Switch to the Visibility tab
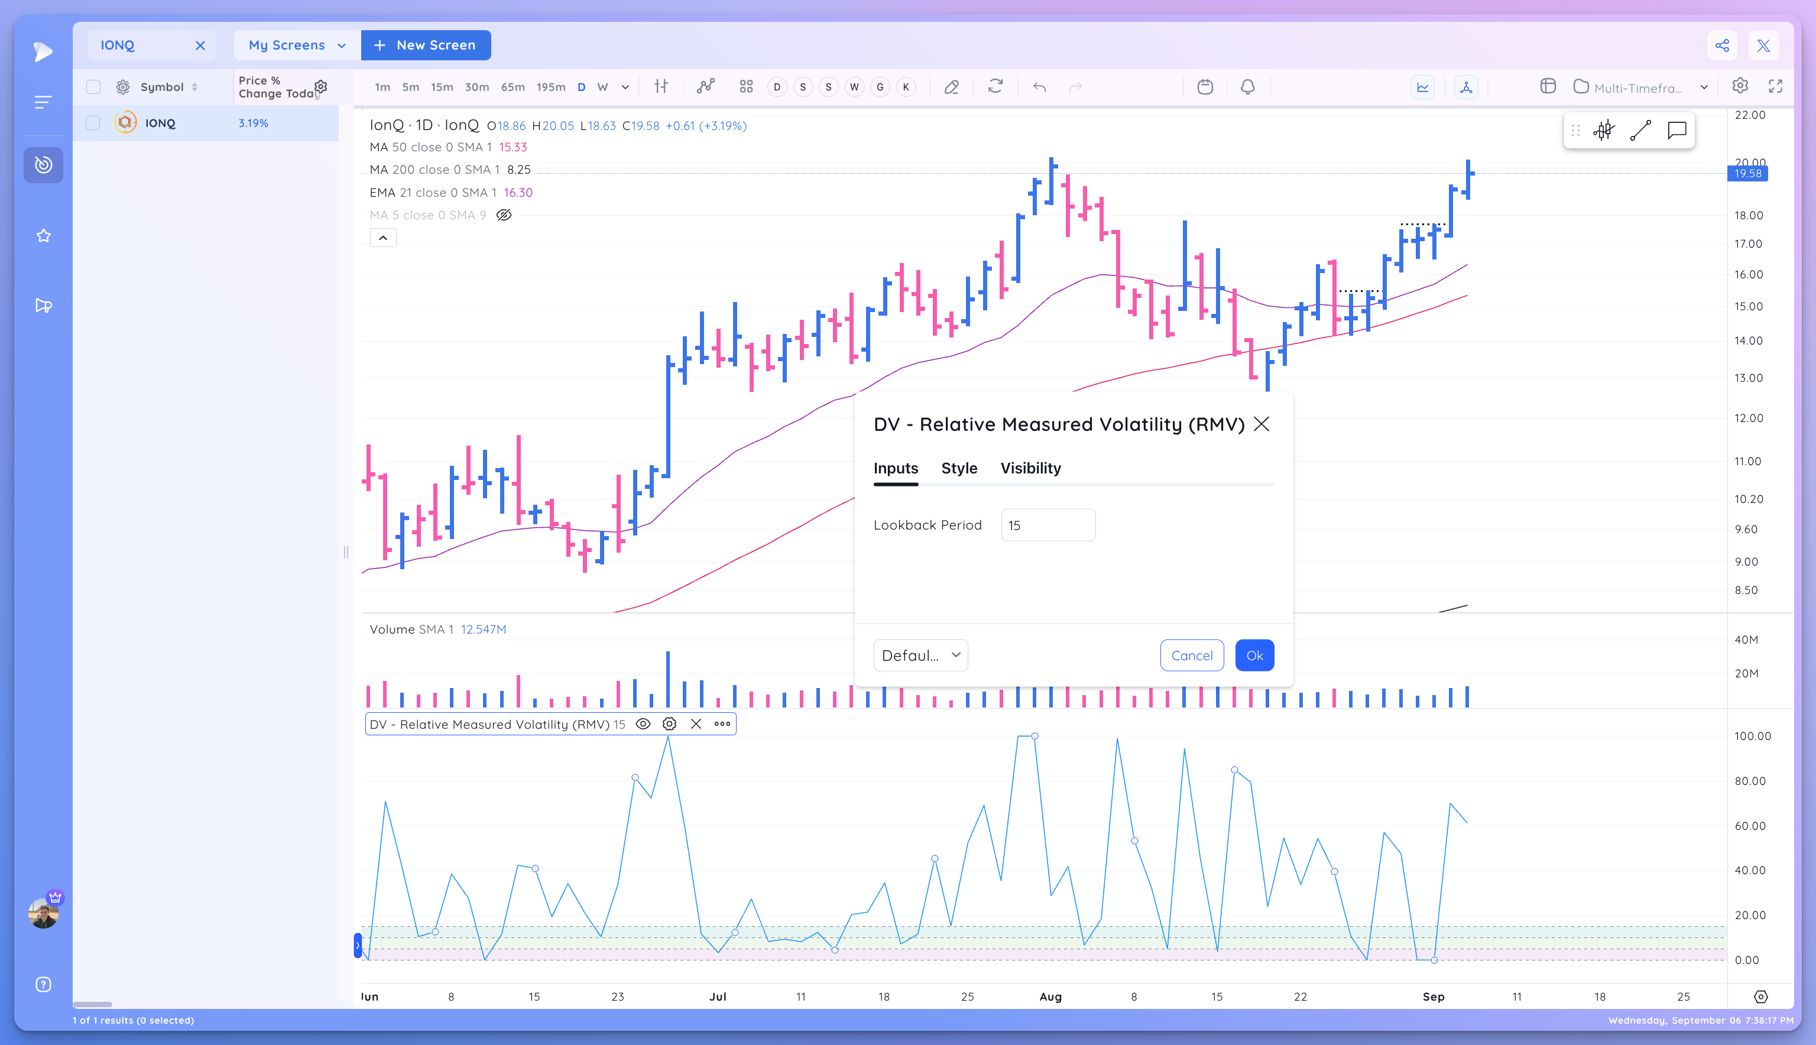Image resolution: width=1816 pixels, height=1045 pixels. [1030, 468]
